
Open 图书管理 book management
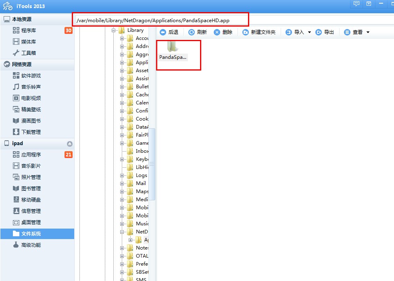(37, 189)
